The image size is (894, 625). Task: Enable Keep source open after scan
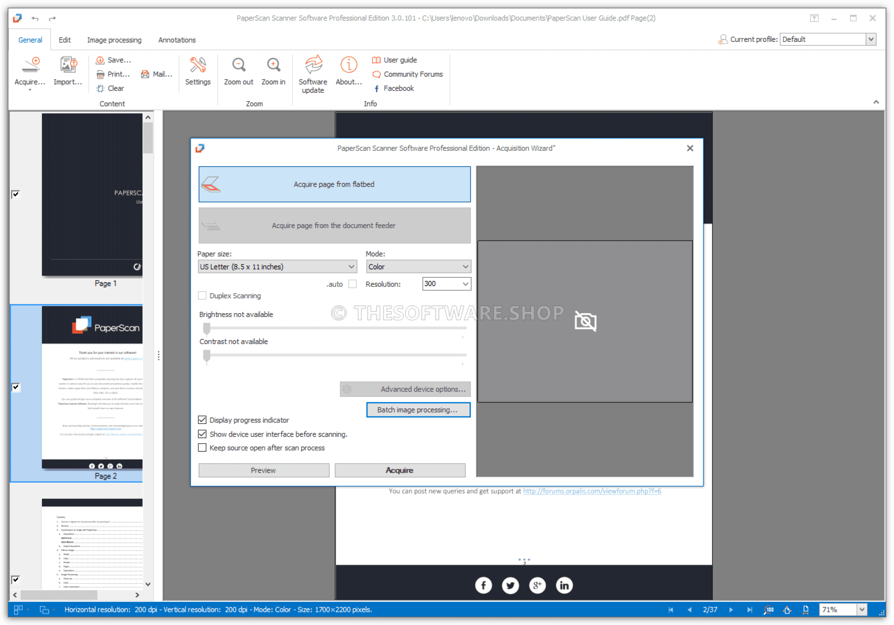[x=204, y=447]
